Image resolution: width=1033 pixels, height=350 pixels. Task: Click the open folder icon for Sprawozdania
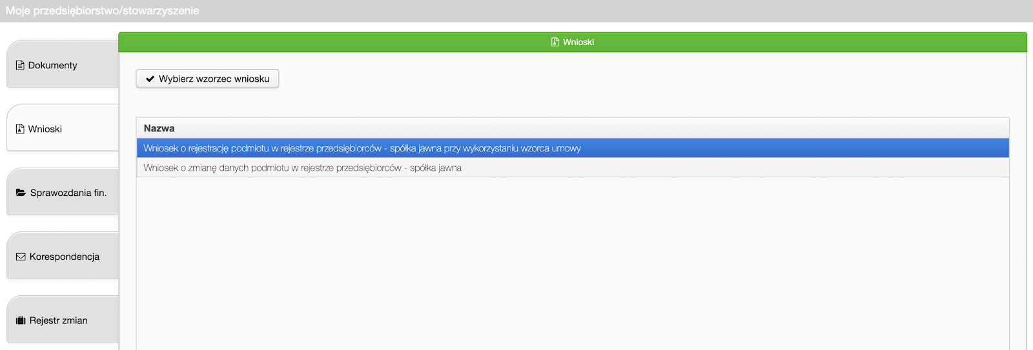(x=21, y=193)
